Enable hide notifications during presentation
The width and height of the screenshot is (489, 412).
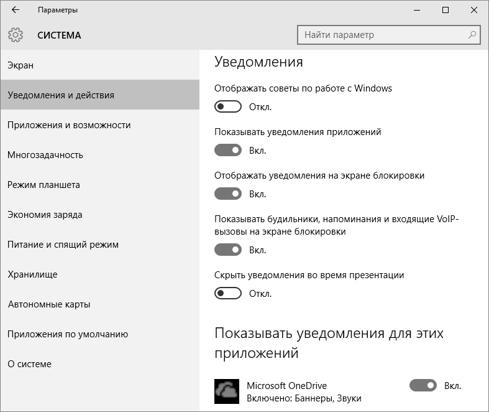[227, 294]
